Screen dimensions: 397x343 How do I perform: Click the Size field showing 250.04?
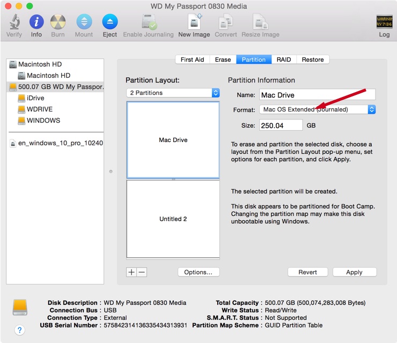[281, 125]
